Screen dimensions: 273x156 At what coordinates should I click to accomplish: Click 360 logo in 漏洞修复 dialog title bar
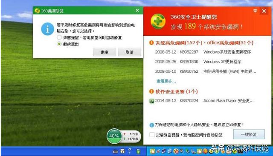[x=37, y=11]
